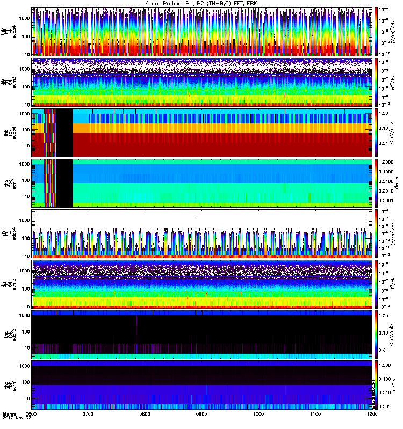The height and width of the screenshot is (429, 403).
Task: Click the thb fff edc34 spectrogram panel
Action: click(202, 32)
